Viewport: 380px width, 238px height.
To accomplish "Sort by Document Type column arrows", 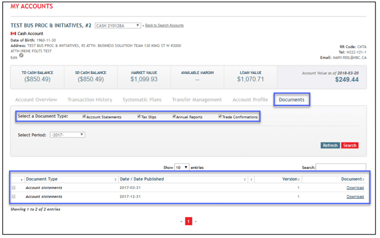I will [x=115, y=179].
